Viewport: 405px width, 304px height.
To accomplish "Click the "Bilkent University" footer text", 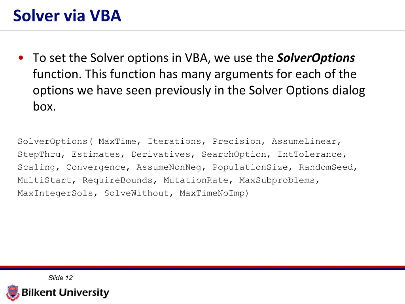I will [x=65, y=293].
